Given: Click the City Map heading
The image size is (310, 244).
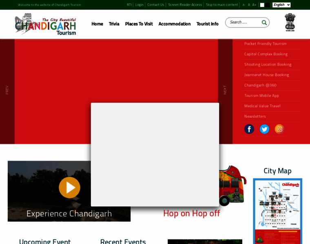Looking at the screenshot, I should pos(277,171).
